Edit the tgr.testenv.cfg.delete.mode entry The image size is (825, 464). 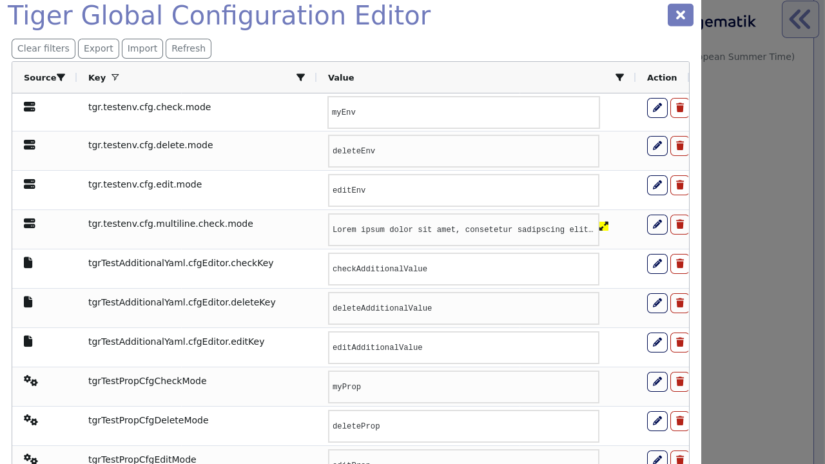pos(657,146)
